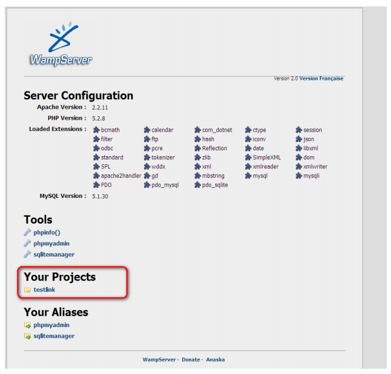
Task: Click the Donate footer link
Action: click(191, 359)
